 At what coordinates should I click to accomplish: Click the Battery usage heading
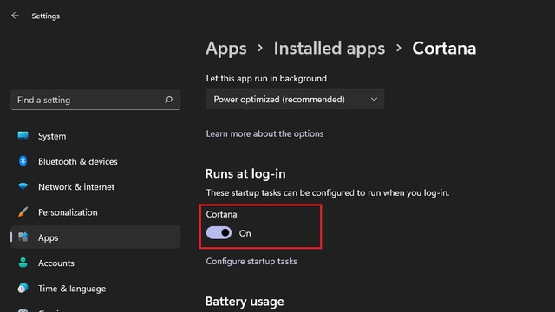coord(245,302)
